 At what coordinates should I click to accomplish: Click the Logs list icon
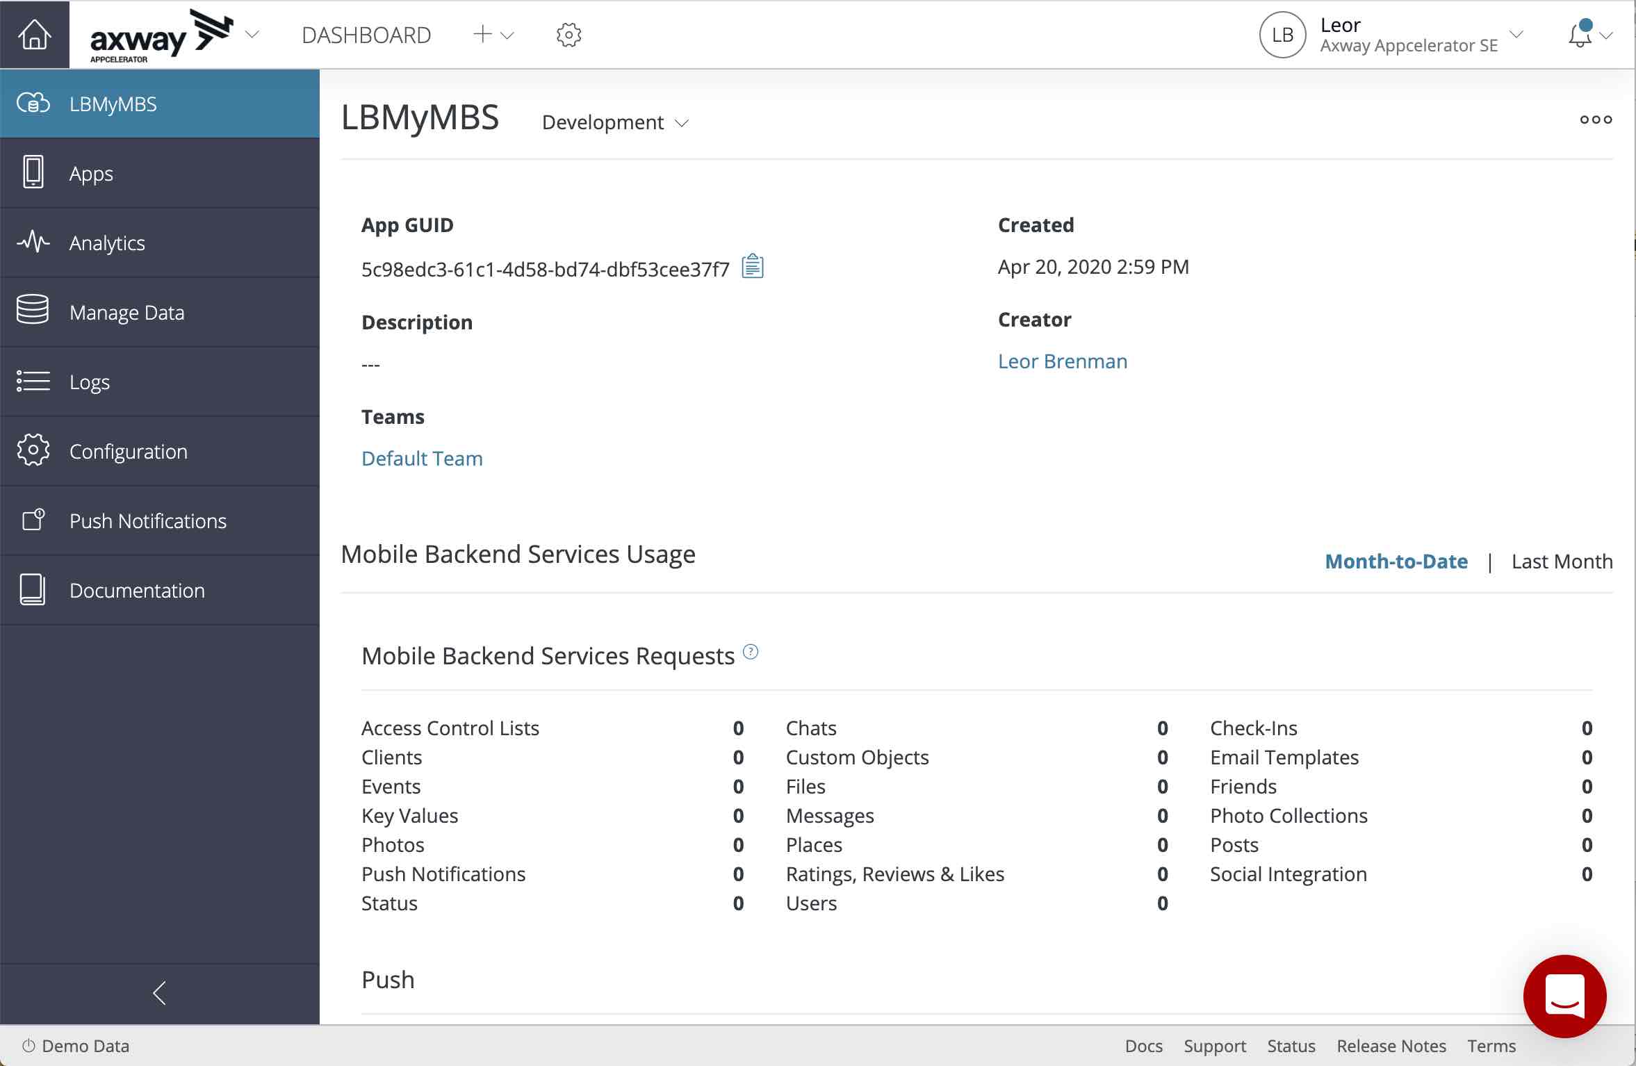coord(33,381)
